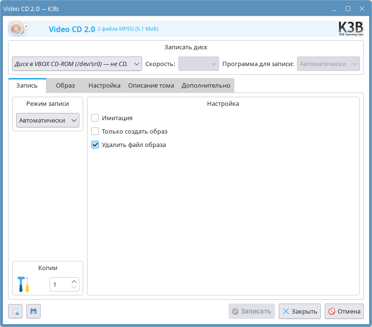
Task: Maximize the K3b dialog window
Action: pyautogui.click(x=348, y=9)
